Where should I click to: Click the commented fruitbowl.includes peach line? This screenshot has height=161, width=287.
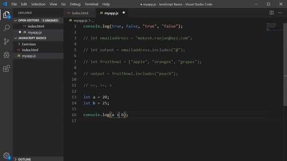tap(130, 73)
